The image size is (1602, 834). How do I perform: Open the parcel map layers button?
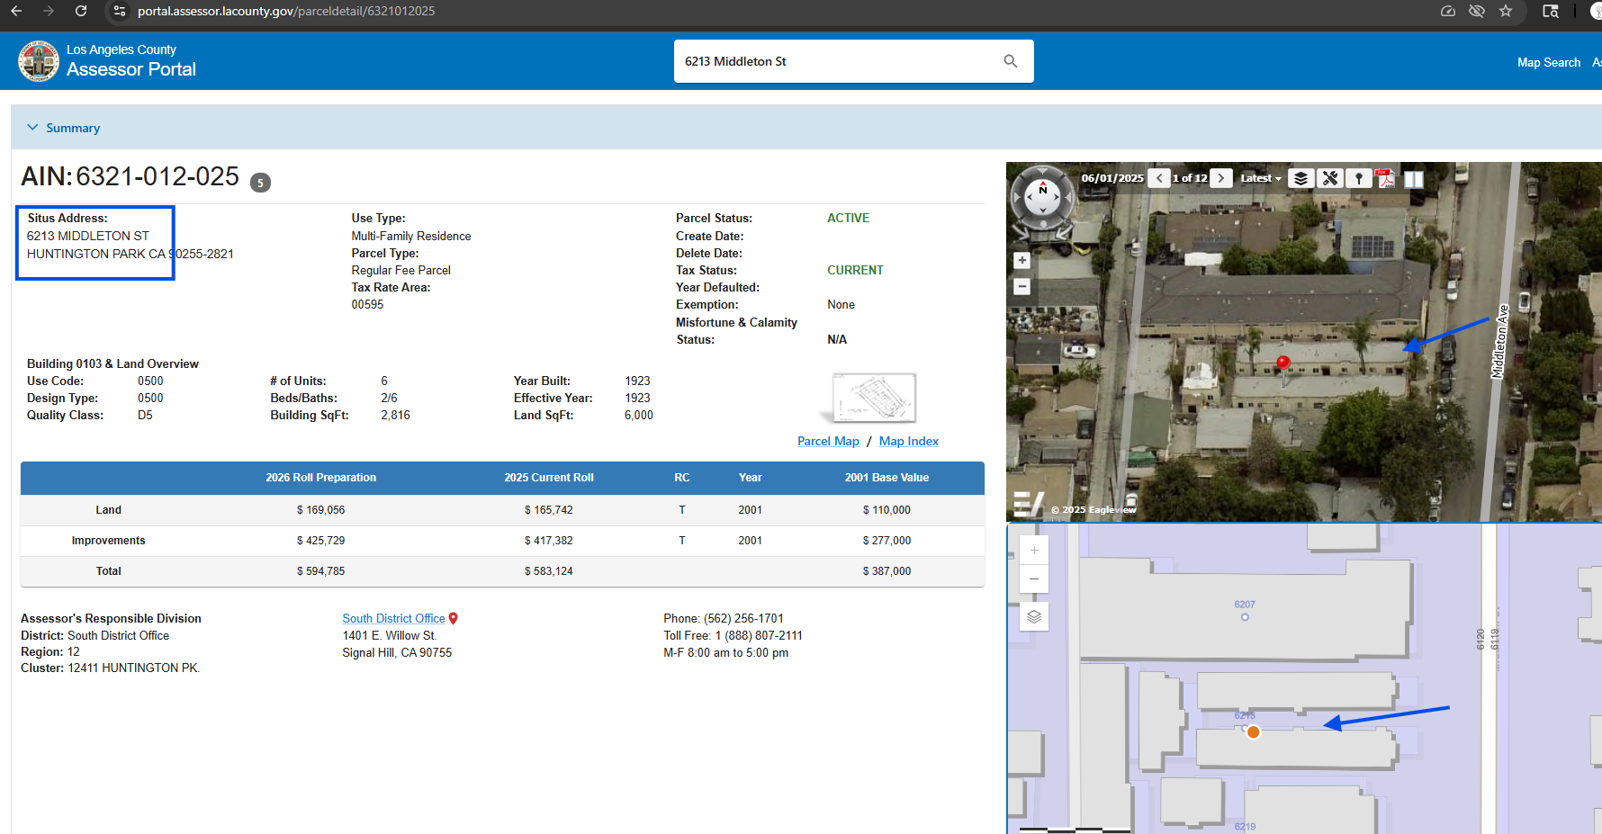(x=1034, y=617)
